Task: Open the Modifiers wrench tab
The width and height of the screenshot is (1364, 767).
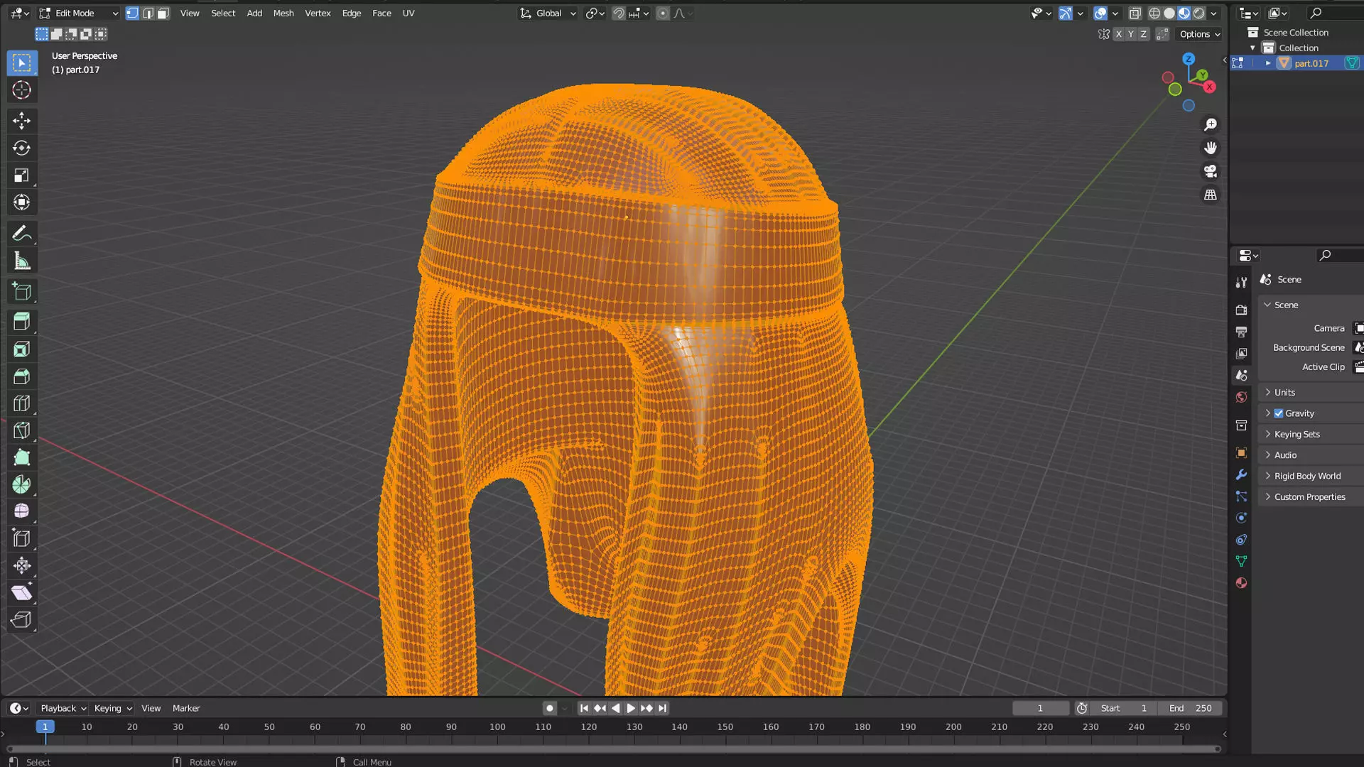Action: [1241, 474]
